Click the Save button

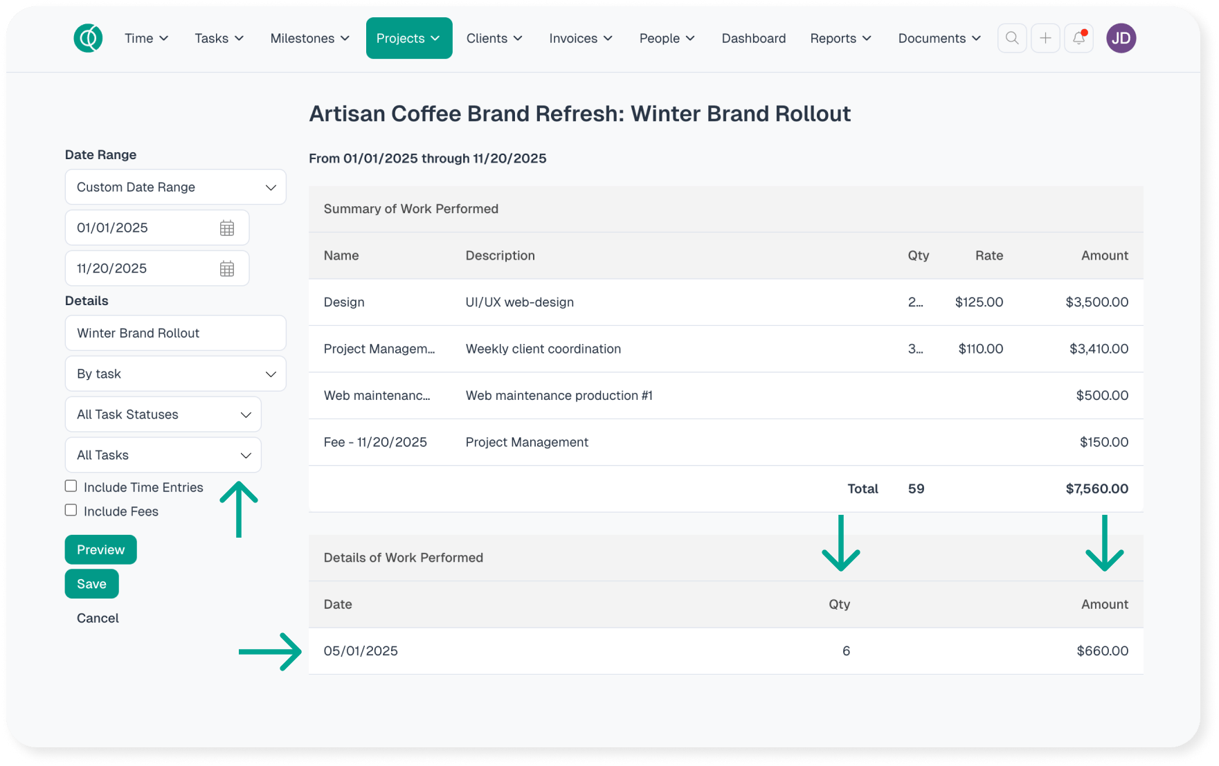[92, 584]
